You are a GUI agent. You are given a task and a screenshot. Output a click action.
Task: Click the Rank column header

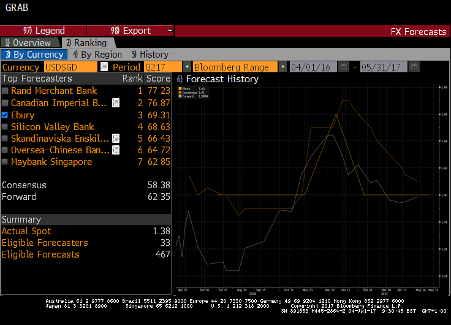132,78
